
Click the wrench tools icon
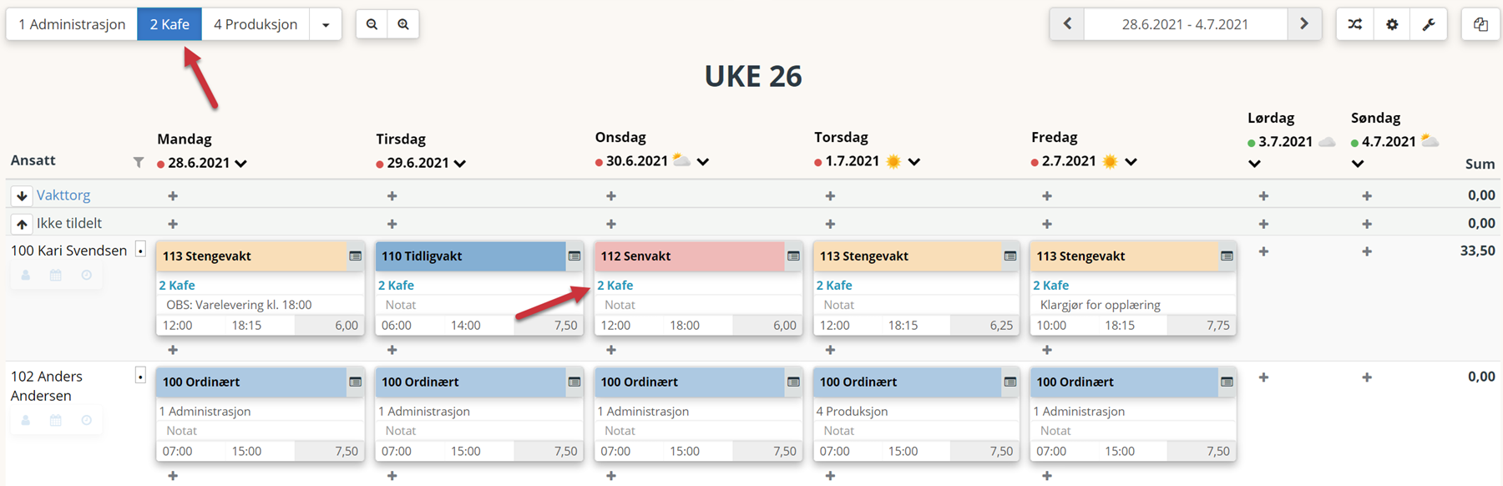pyautogui.click(x=1429, y=24)
